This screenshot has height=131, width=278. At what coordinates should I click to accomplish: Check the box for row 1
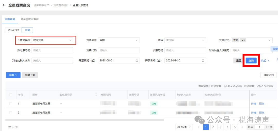[x=11, y=104]
